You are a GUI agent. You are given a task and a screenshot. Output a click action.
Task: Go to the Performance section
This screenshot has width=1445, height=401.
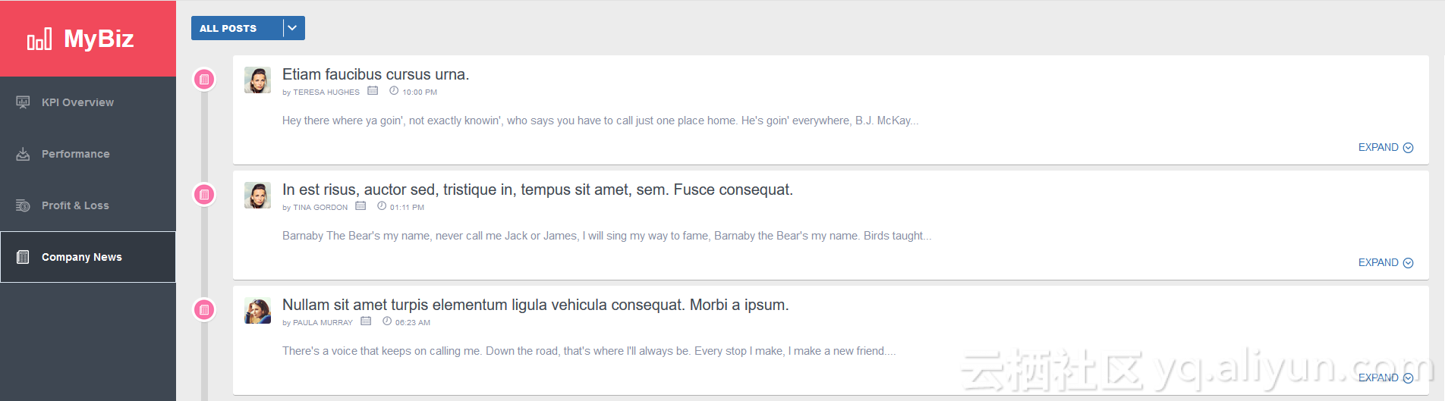[x=75, y=154]
